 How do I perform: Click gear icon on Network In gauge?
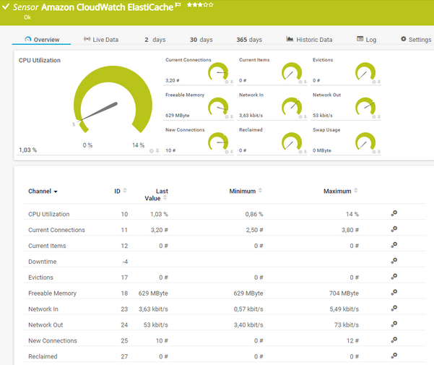tap(300, 117)
